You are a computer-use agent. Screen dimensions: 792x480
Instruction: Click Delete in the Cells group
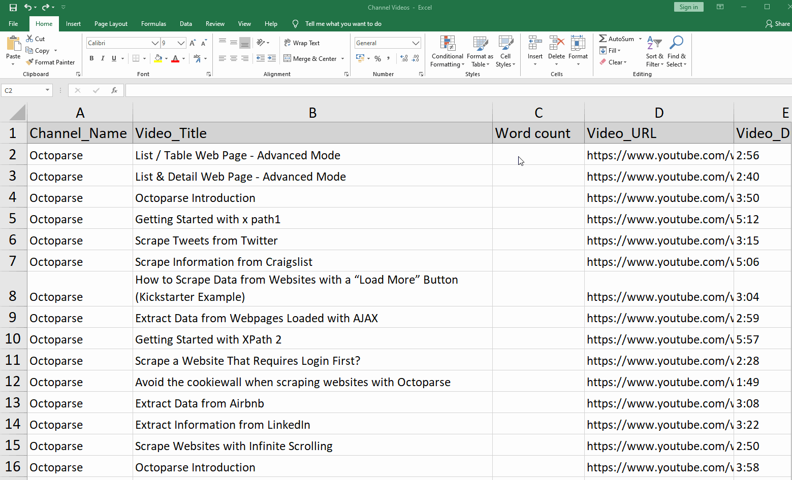[x=556, y=51]
